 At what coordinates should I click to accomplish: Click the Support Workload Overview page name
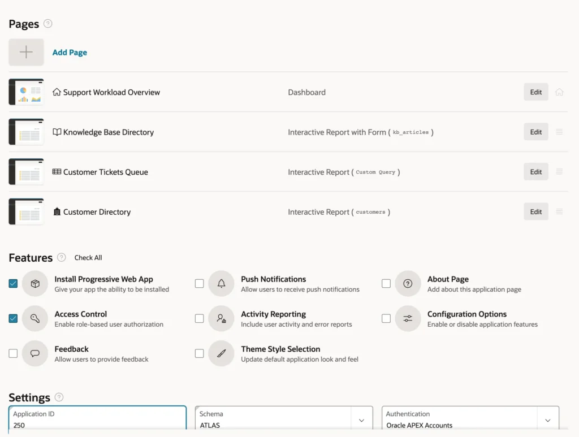coord(111,92)
